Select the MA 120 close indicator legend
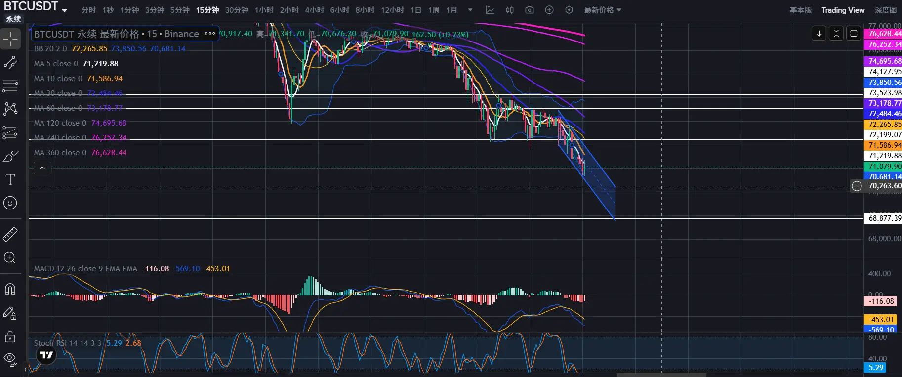902x377 pixels. 60,123
